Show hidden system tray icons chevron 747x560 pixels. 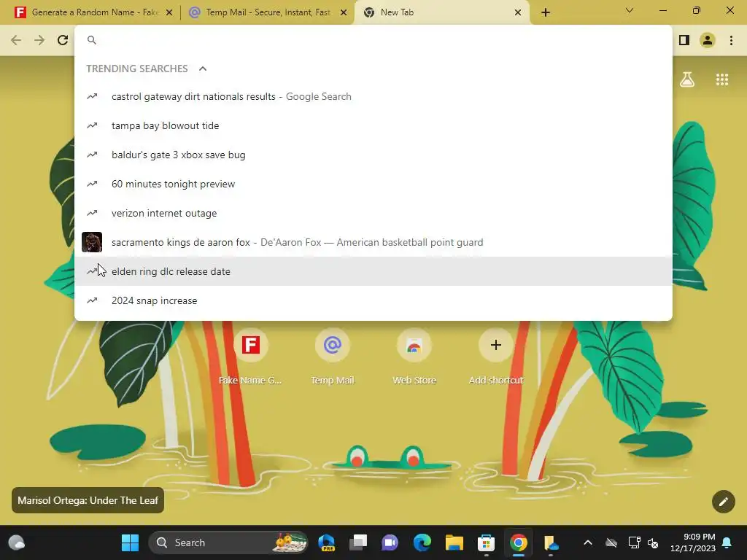(588, 542)
